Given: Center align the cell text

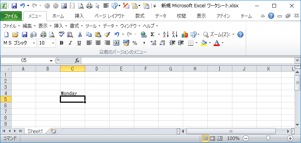Looking at the screenshot, I should (x=98, y=43).
